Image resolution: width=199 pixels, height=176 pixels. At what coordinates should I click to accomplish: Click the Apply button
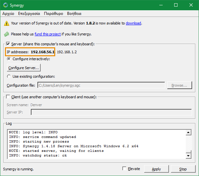click(x=156, y=169)
